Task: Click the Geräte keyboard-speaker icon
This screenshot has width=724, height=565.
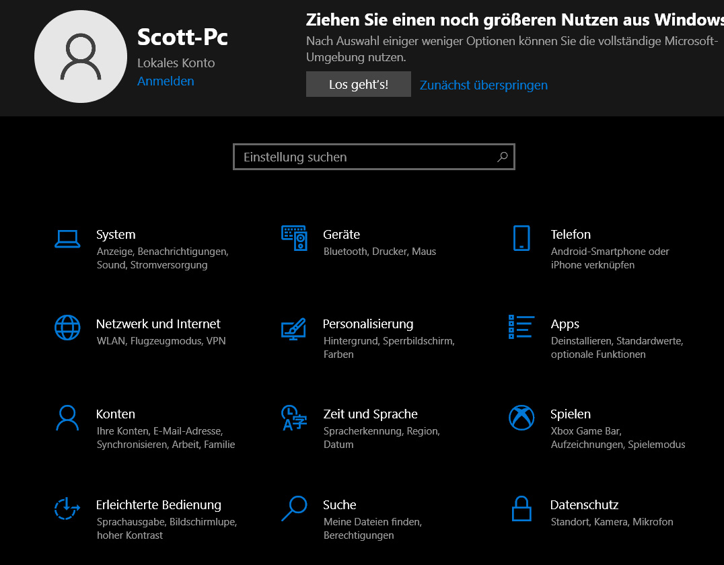Action: click(294, 237)
